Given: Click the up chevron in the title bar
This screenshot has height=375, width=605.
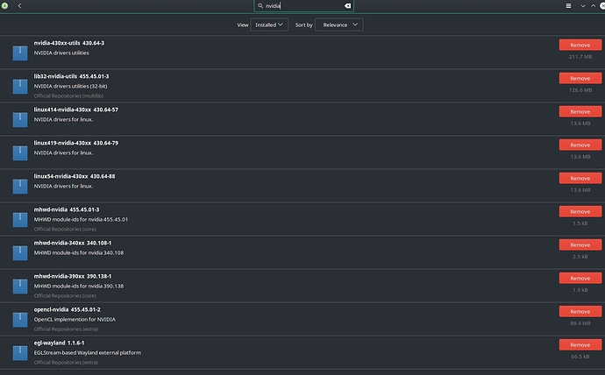Looking at the screenshot, I should (x=593, y=6).
